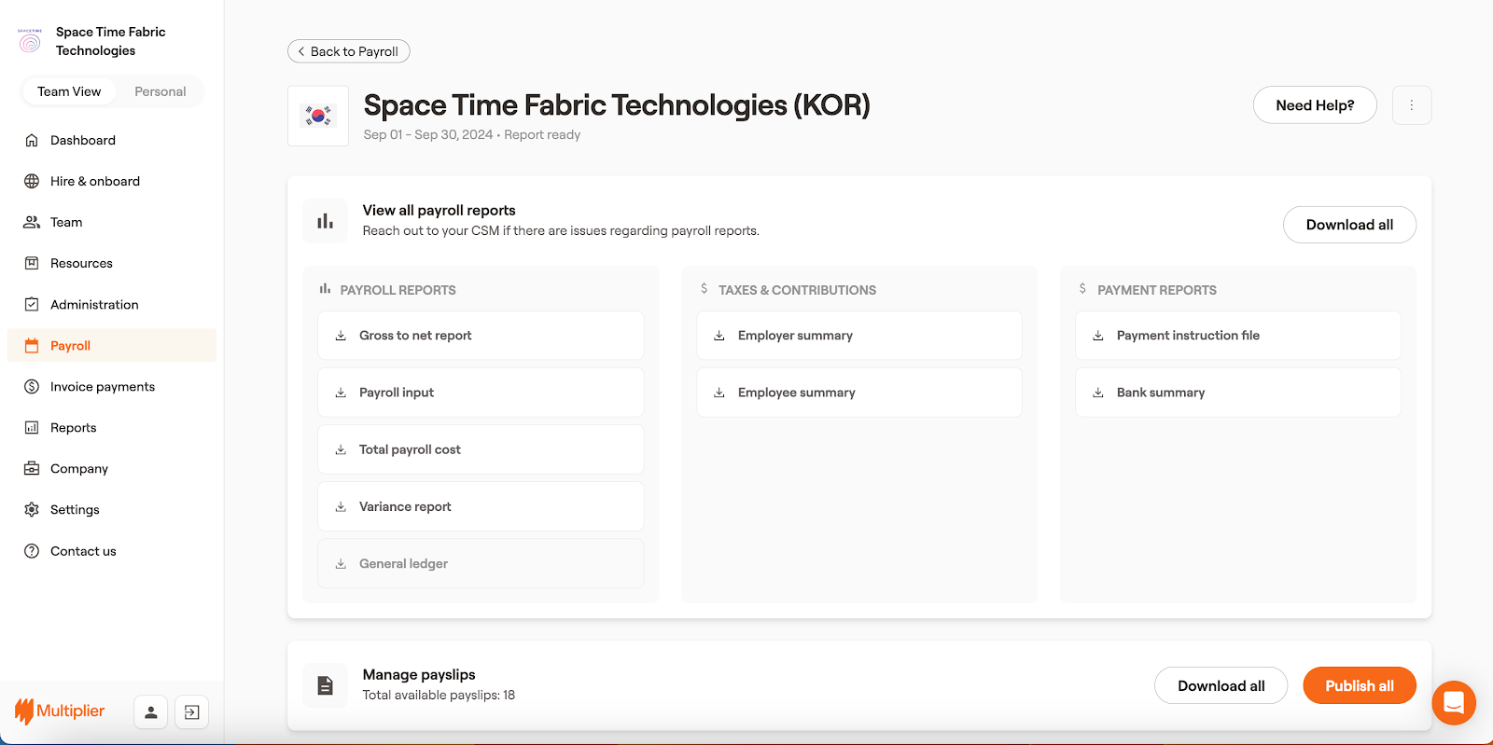Download the Bank summary report
1493x745 pixels.
[1238, 393]
